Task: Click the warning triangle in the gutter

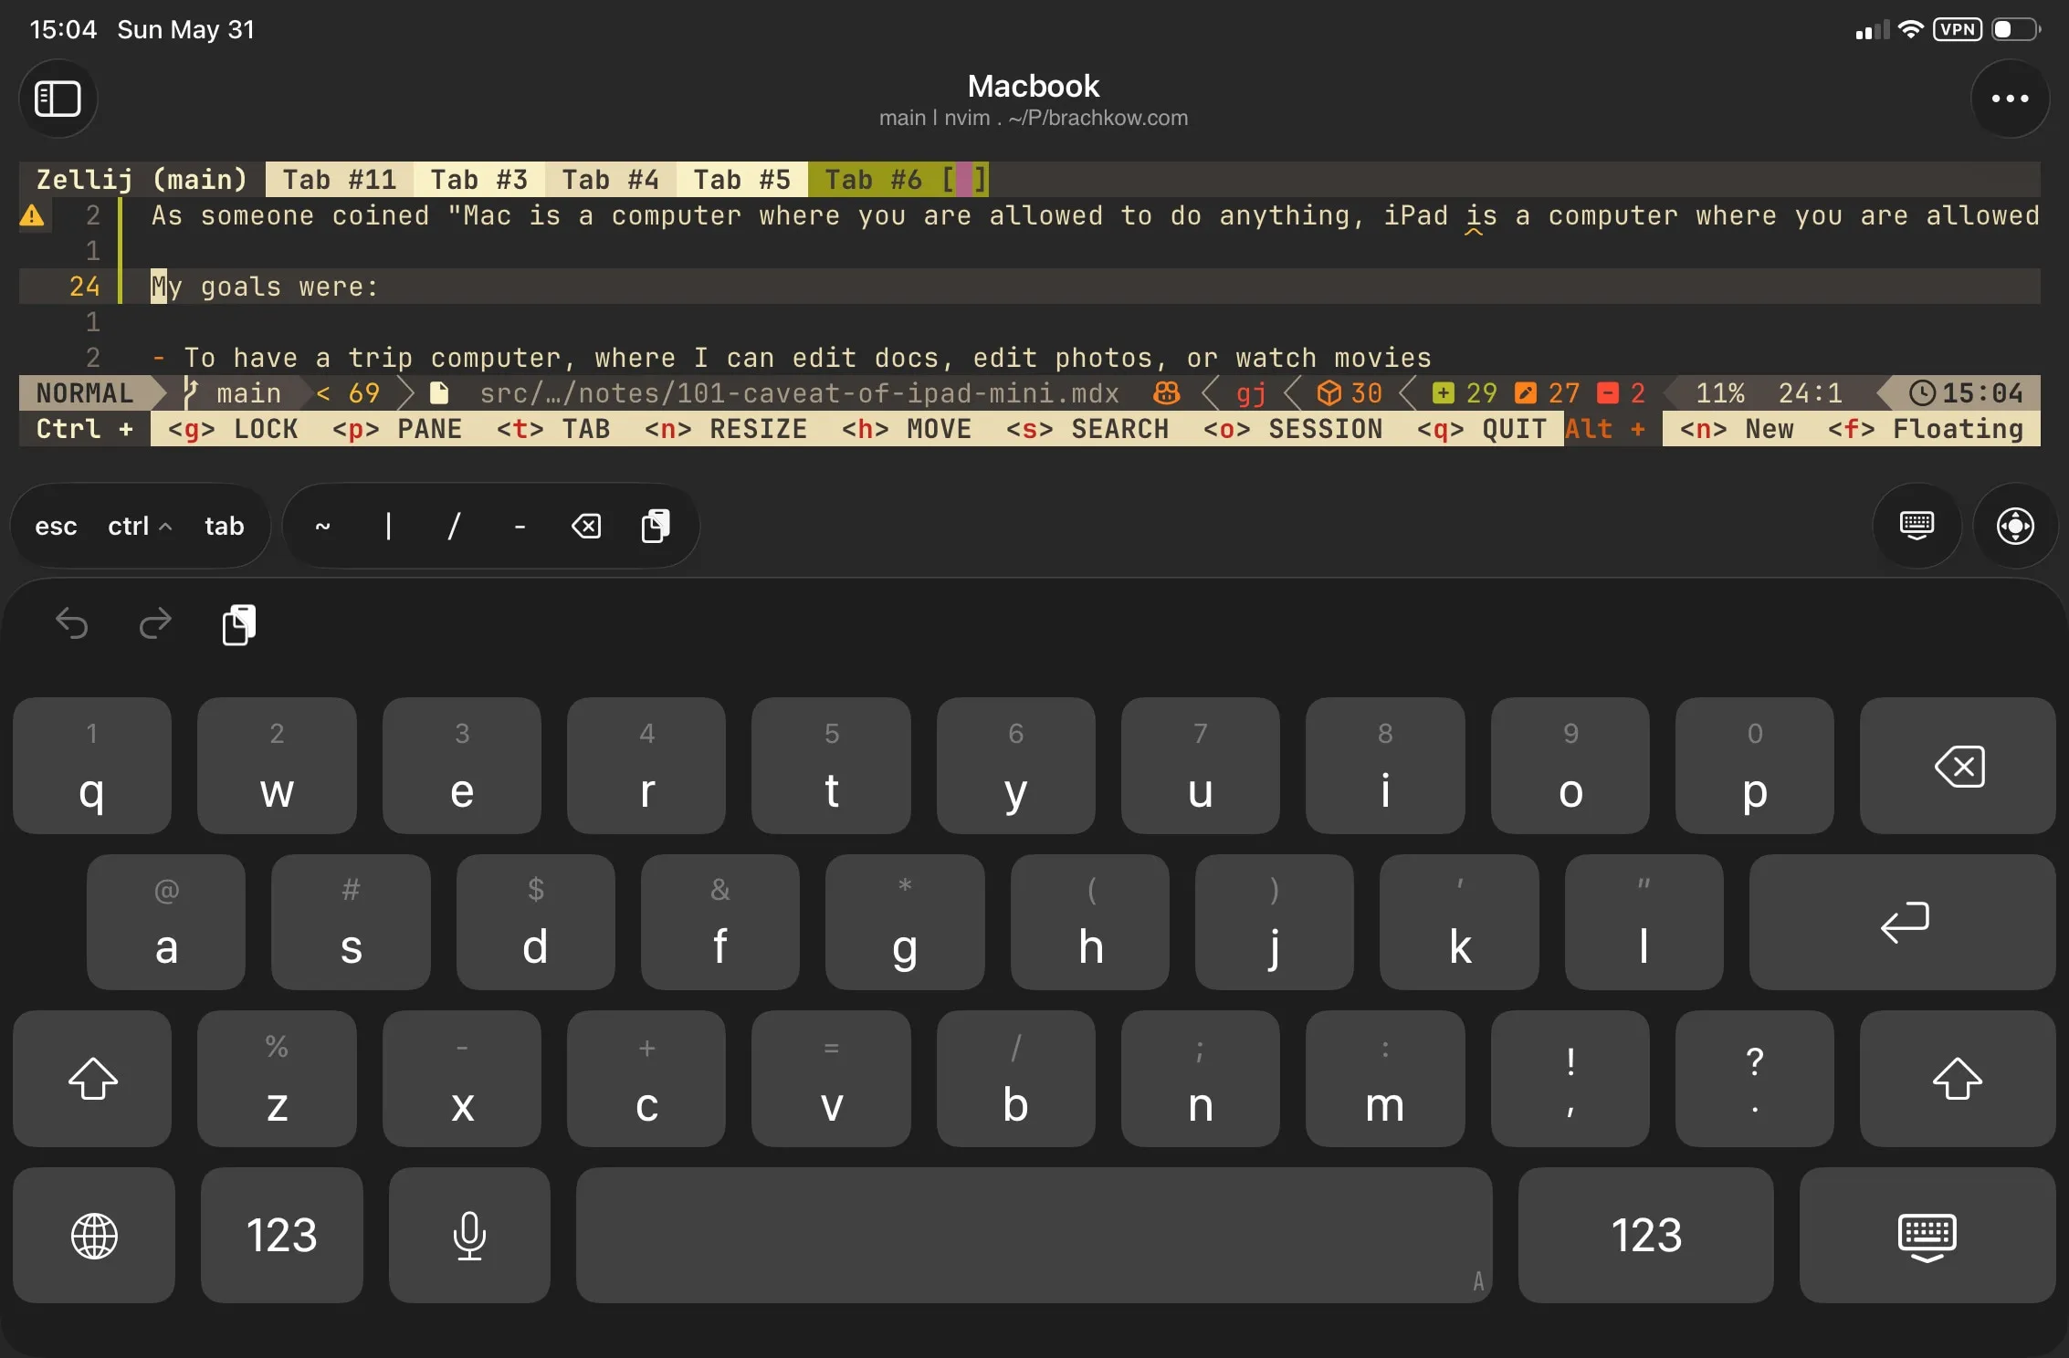Action: (32, 216)
